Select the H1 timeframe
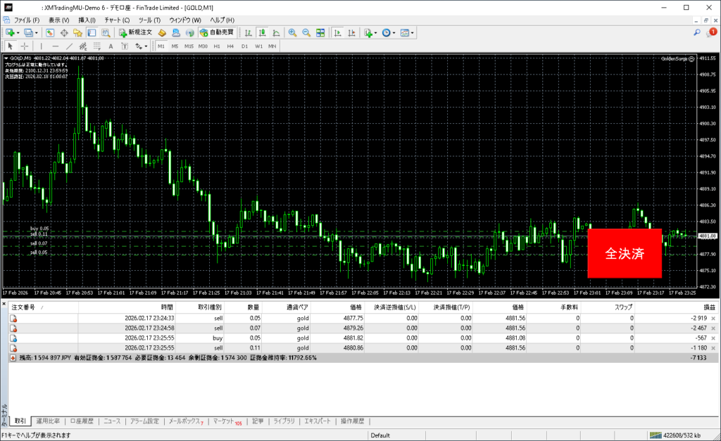This screenshot has height=441, width=721. tap(216, 46)
